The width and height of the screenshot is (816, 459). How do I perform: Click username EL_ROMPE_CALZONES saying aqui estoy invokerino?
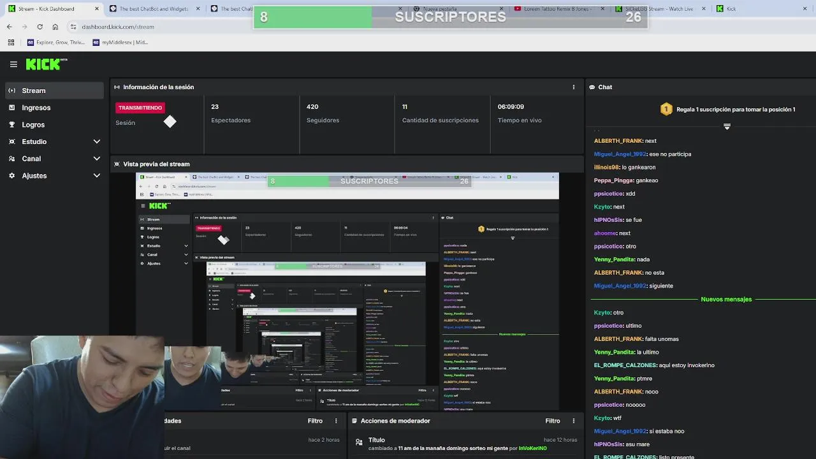click(x=625, y=365)
